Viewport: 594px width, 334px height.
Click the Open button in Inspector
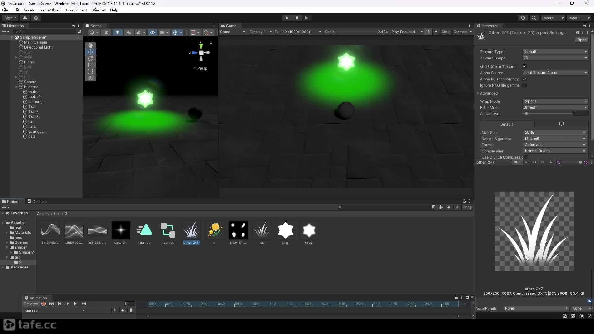[x=582, y=40]
